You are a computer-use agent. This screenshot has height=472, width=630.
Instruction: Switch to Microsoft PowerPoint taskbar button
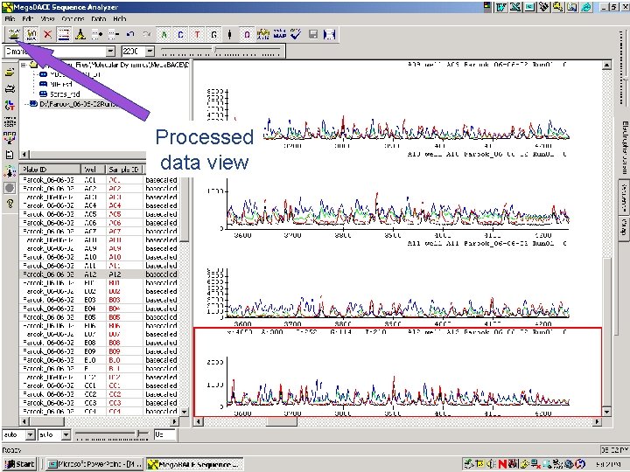pyautogui.click(x=94, y=464)
